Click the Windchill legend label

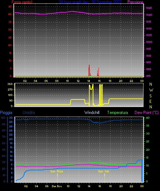(x=92, y=113)
